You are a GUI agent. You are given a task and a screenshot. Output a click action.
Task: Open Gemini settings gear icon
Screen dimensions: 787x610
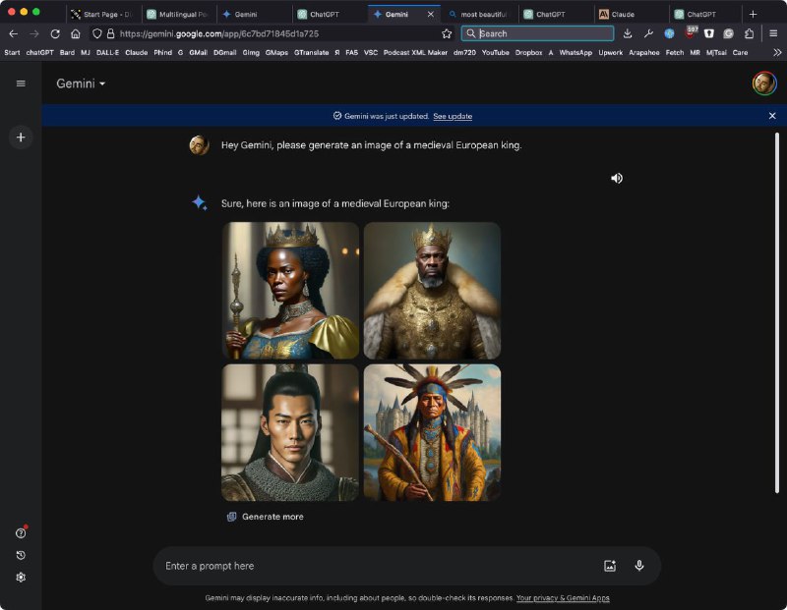(x=21, y=578)
